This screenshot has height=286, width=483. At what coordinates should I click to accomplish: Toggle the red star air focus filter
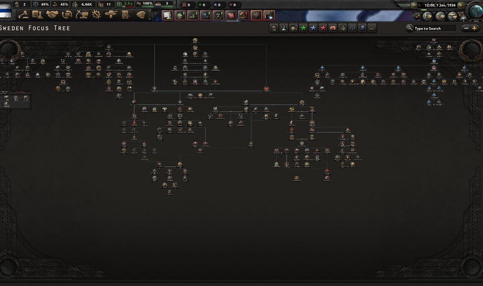click(323, 28)
